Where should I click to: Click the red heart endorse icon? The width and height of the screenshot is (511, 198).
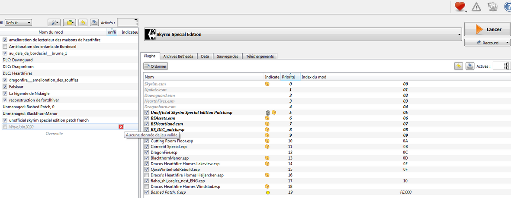point(460,6)
